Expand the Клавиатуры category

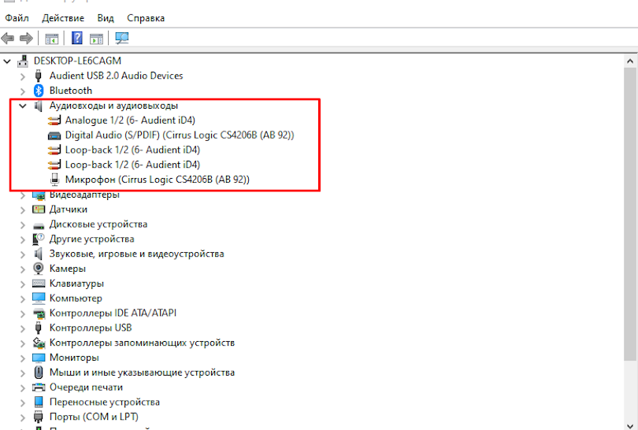[23, 284]
